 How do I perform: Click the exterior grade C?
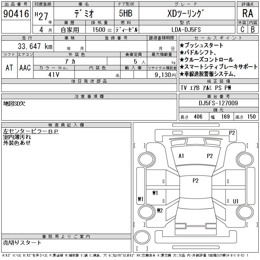pyautogui.click(x=242, y=29)
